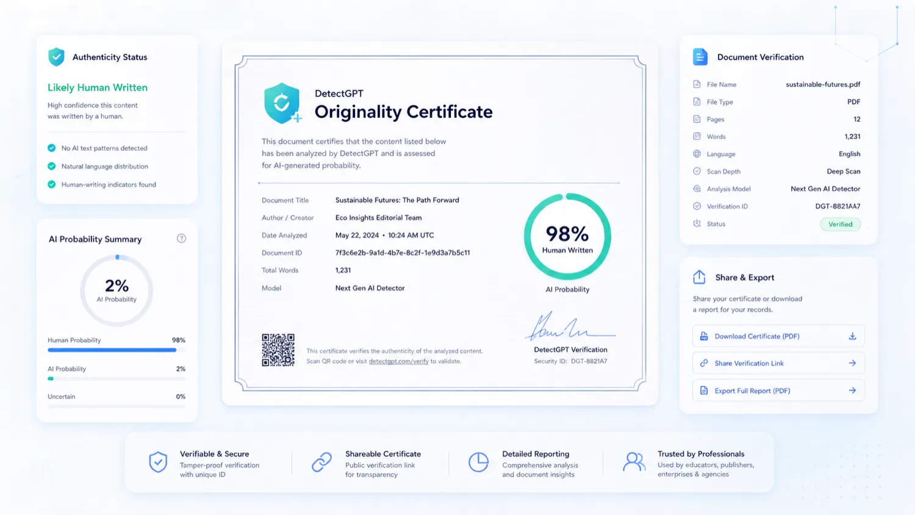Click author Eco Insights Editorial Team
The width and height of the screenshot is (915, 515).
point(378,218)
